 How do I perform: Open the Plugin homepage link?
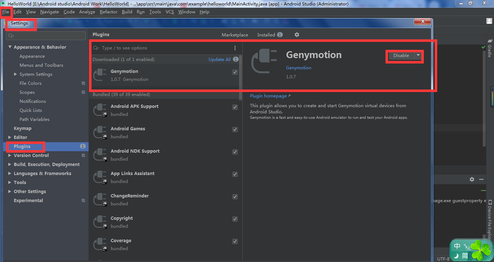[270, 96]
